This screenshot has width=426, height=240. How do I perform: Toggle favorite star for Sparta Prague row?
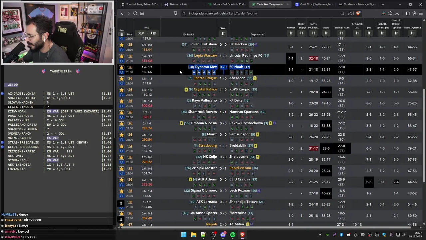click(x=121, y=79)
